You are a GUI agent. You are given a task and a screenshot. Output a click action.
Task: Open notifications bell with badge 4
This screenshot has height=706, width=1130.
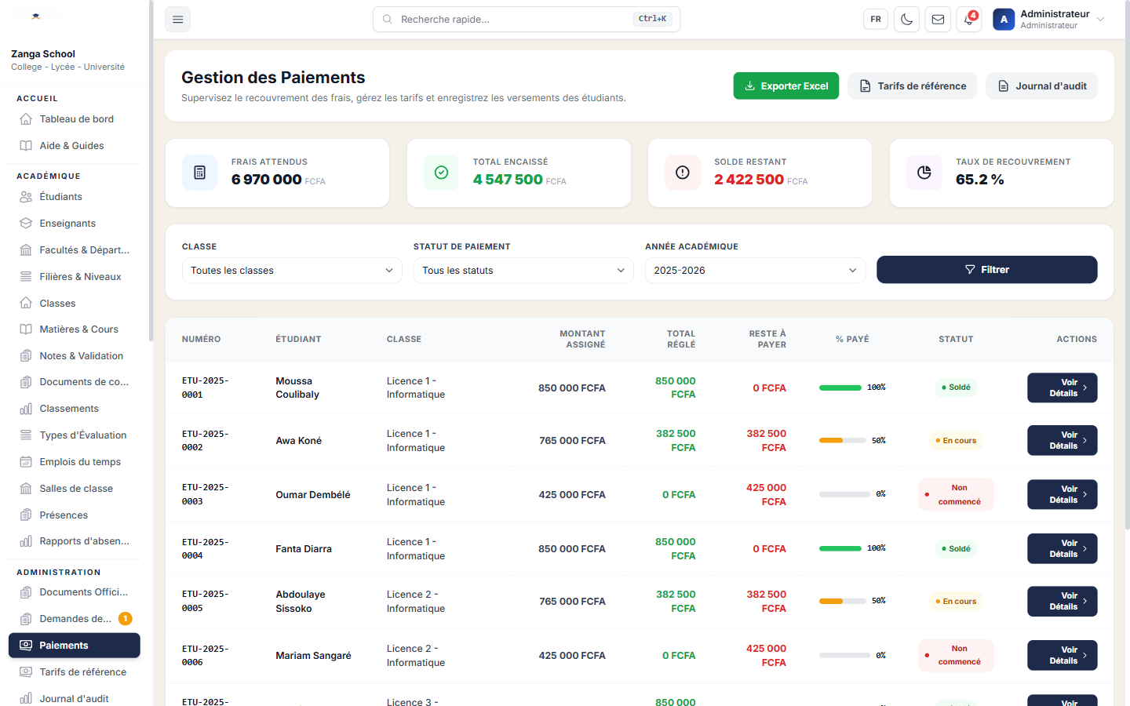(x=969, y=20)
